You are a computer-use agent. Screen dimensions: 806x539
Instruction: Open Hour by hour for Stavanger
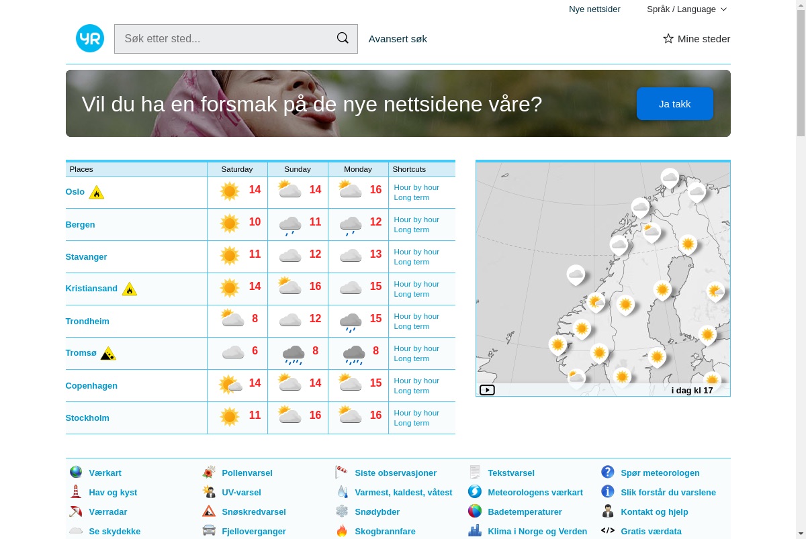click(416, 252)
